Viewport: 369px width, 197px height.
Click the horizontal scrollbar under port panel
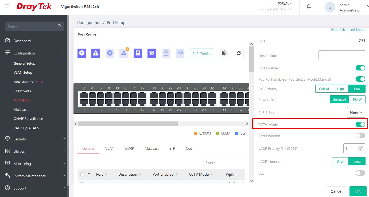[128, 124]
